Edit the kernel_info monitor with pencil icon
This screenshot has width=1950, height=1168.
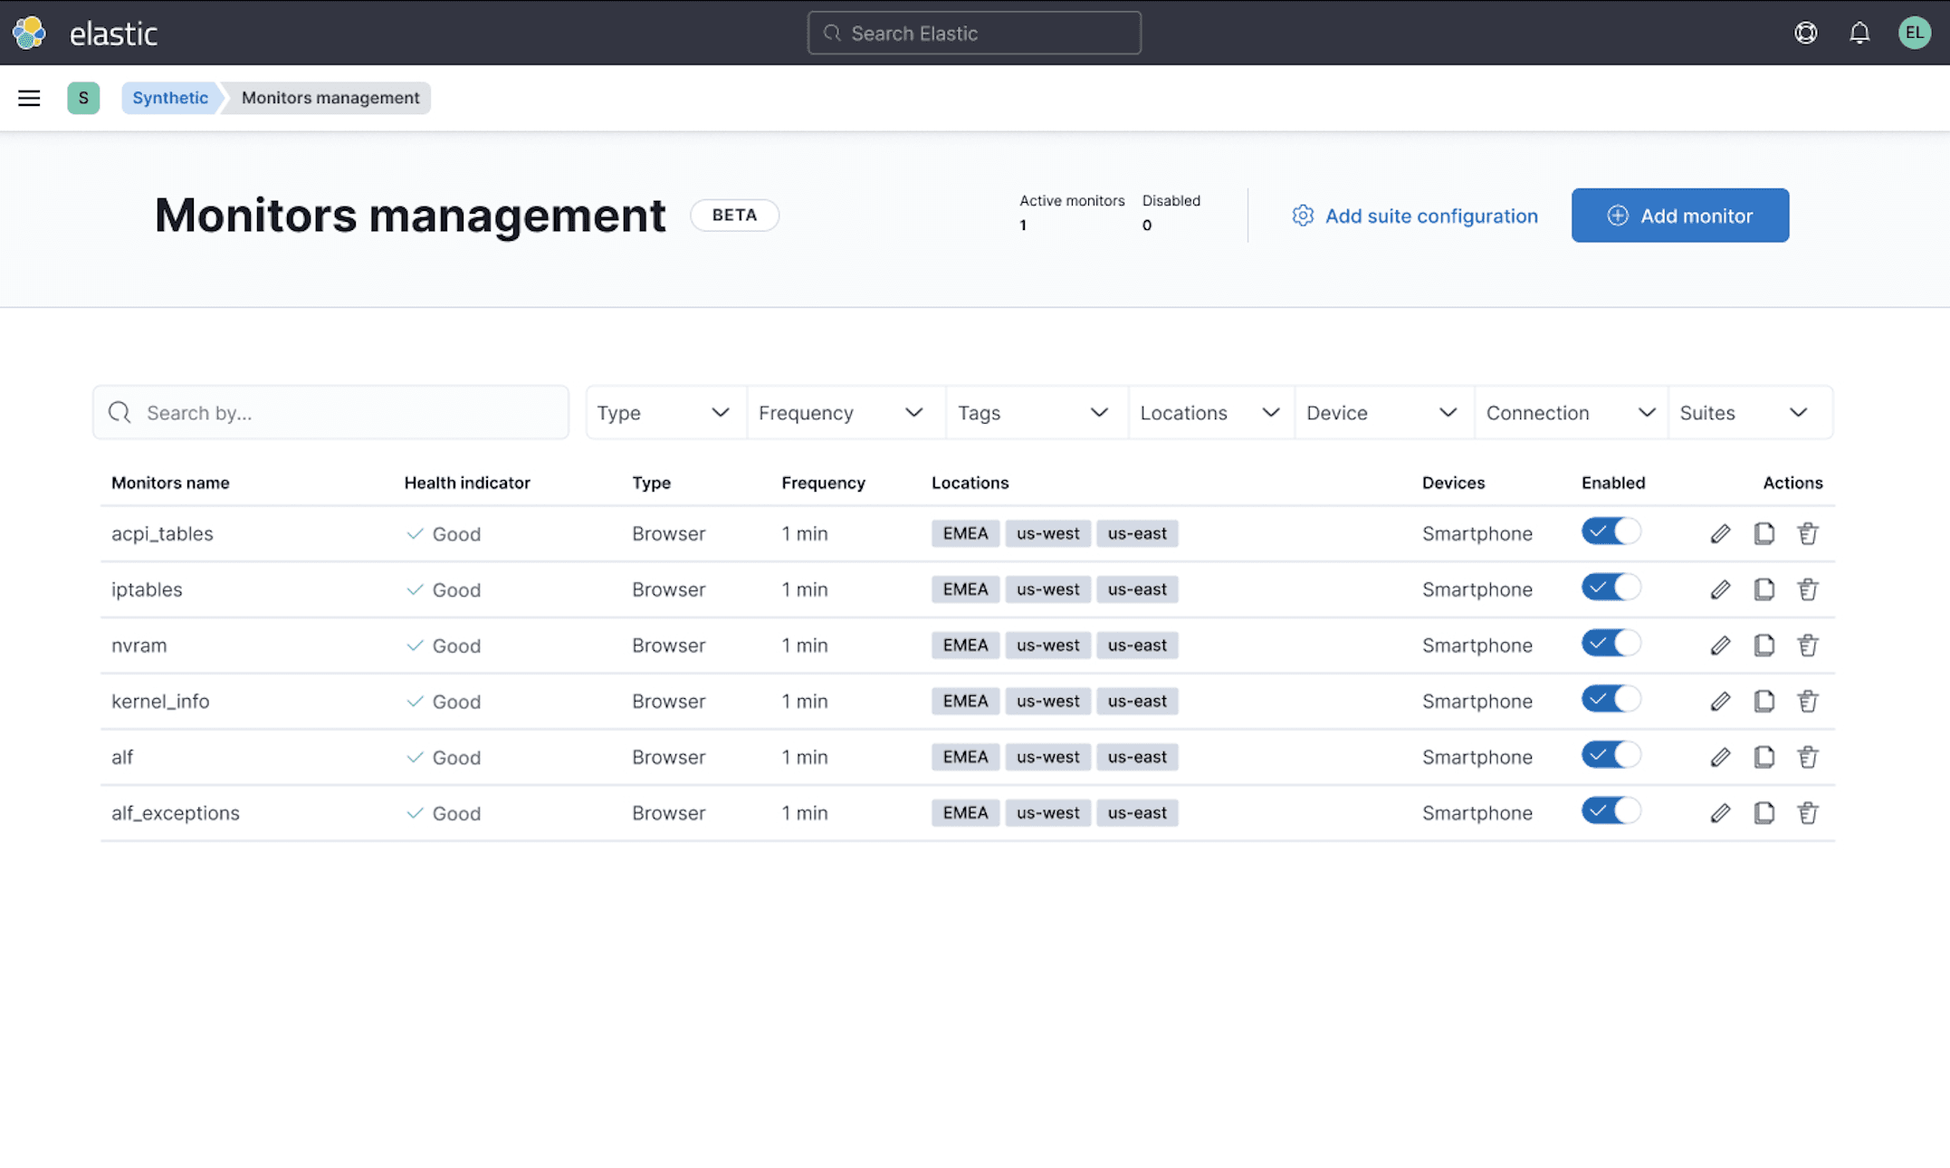coord(1720,701)
